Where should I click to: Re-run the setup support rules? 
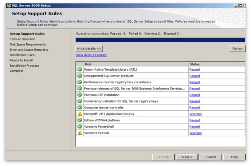click(237, 49)
